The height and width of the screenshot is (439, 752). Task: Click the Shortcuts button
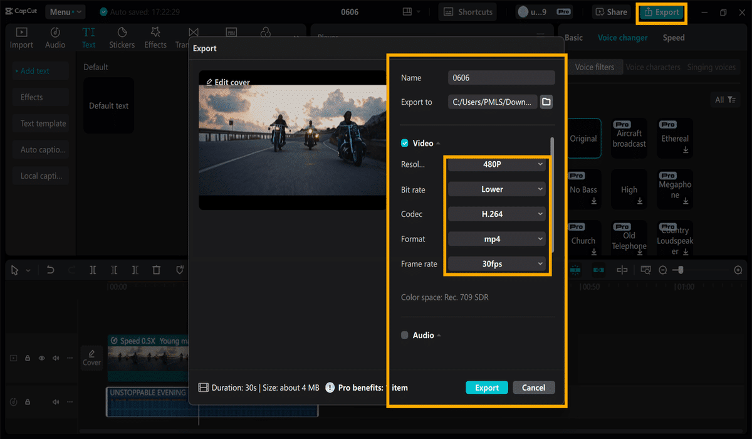[x=469, y=12]
